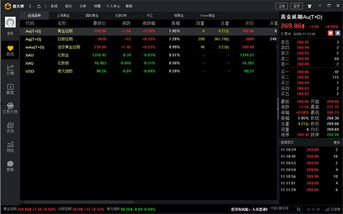The image size is (343, 214).
Task: Sort by 涨跌幅 column header
Action: click(x=149, y=23)
